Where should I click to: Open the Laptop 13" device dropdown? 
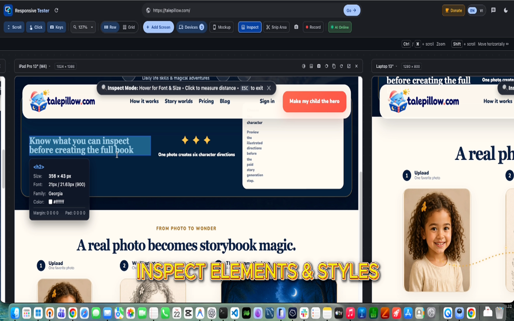click(387, 66)
